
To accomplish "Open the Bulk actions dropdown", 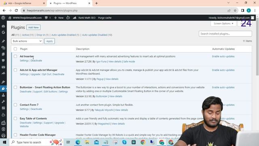I will pyautogui.click(x=27, y=41).
